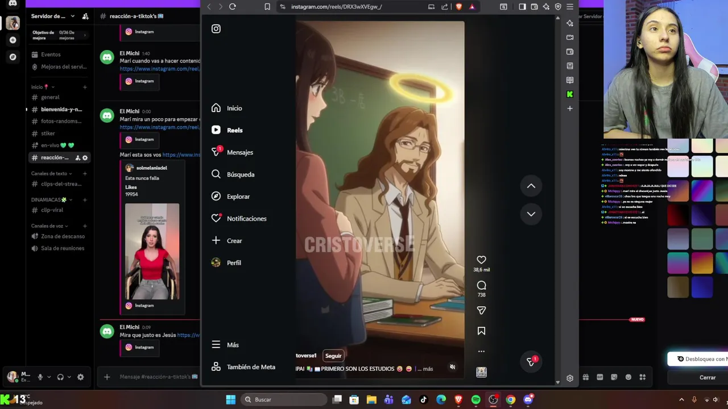This screenshot has width=728, height=409.
Task: Open TikTok from taskbar
Action: (424, 400)
